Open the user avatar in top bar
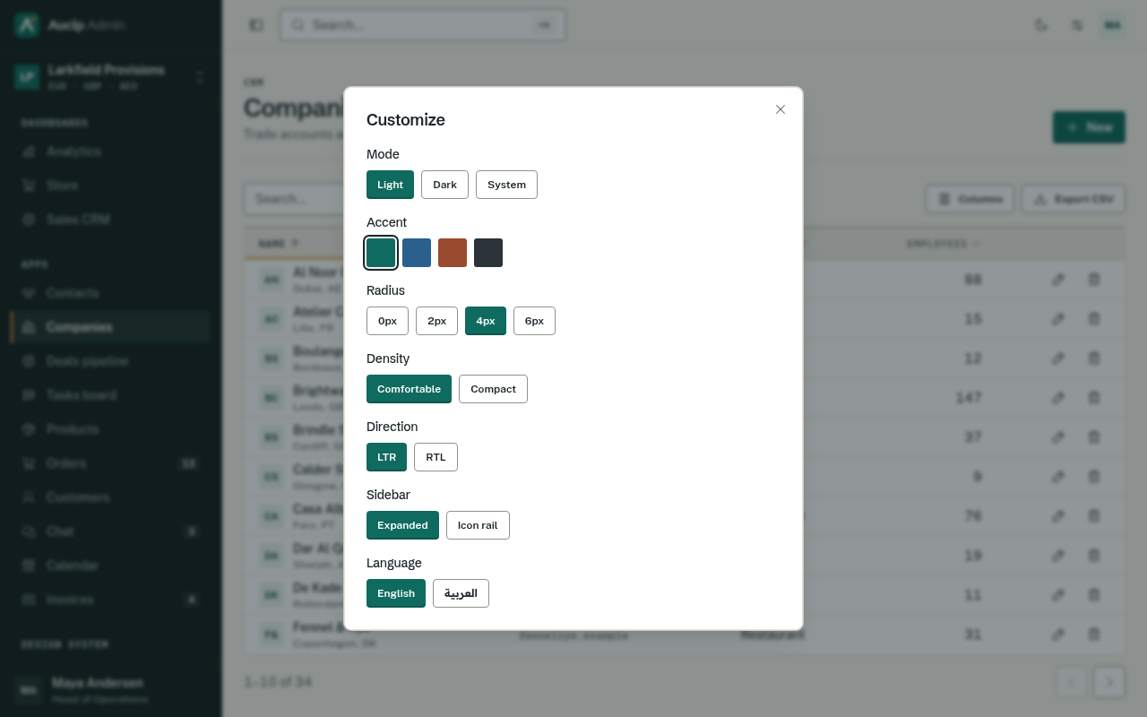 coord(1113,25)
